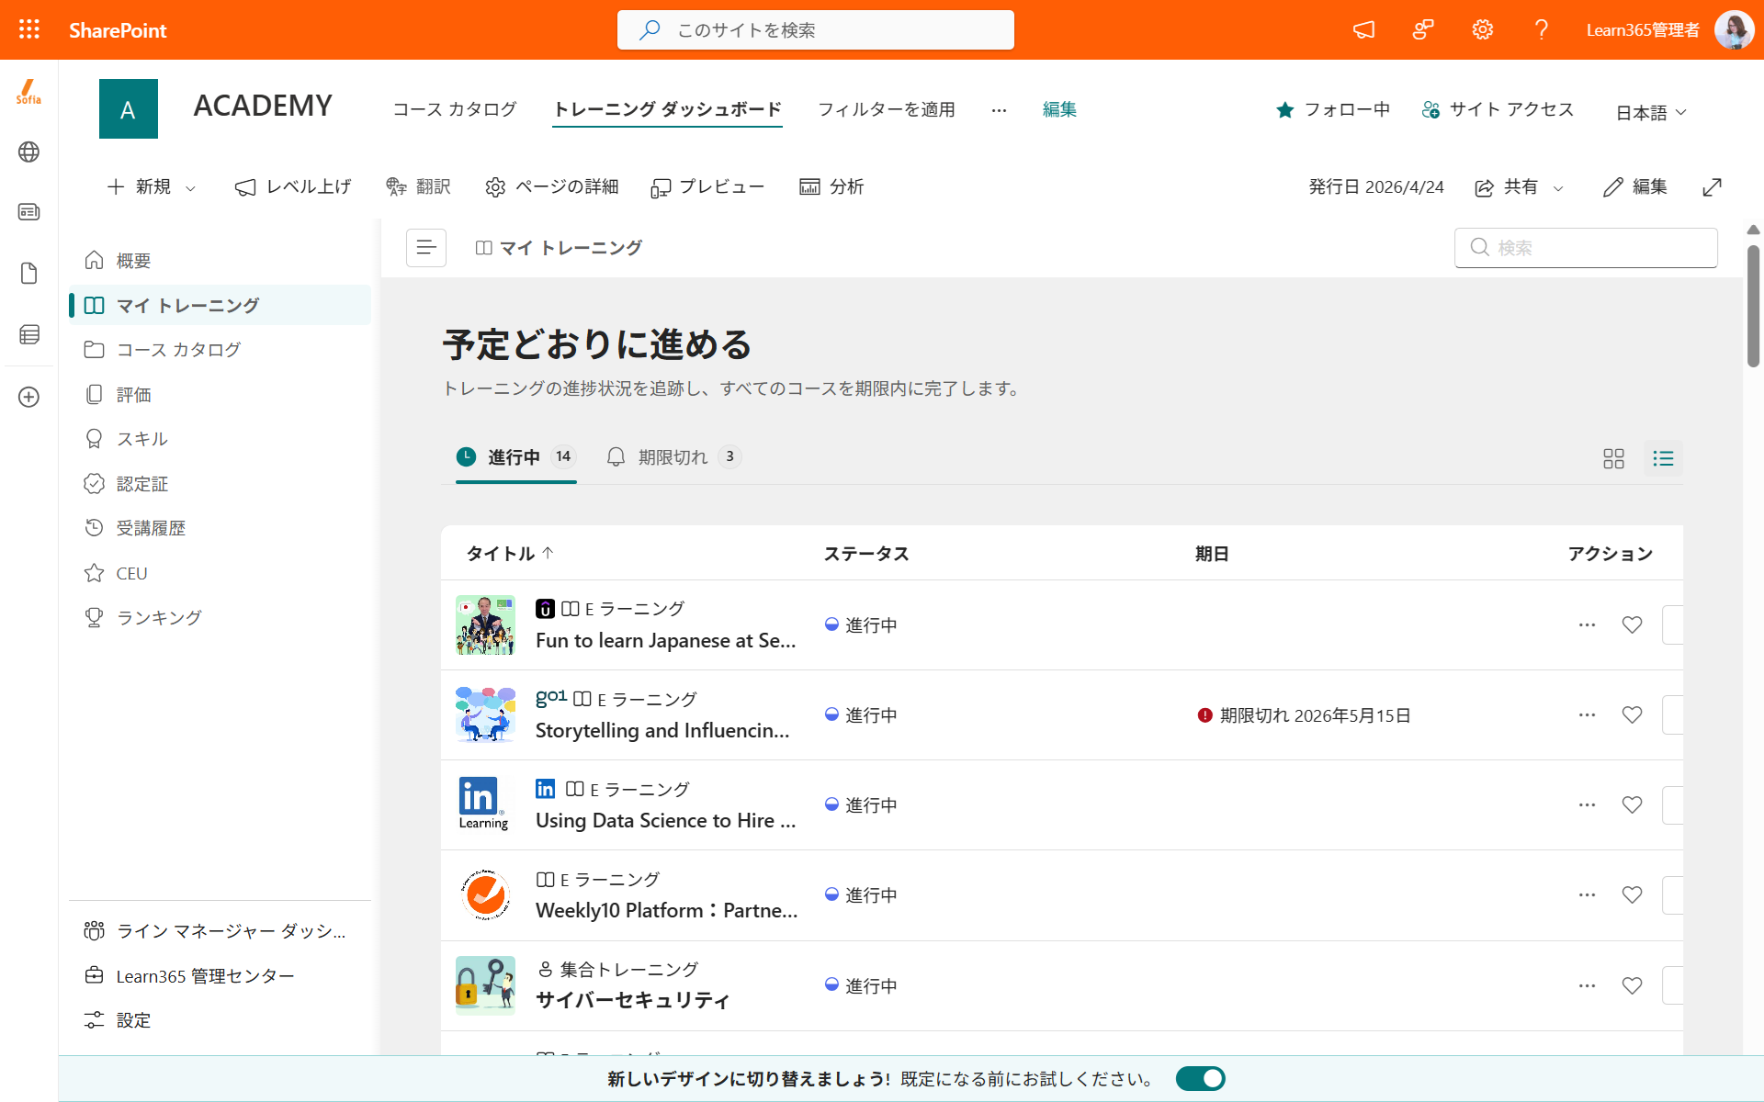The height and width of the screenshot is (1102, 1764).
Task: Open コース カタログ in sidebar
Action: coord(220,350)
